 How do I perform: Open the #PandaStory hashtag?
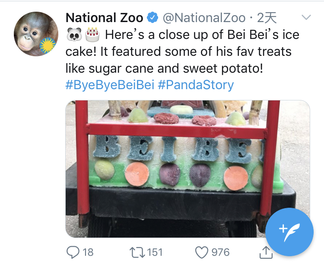click(x=195, y=84)
